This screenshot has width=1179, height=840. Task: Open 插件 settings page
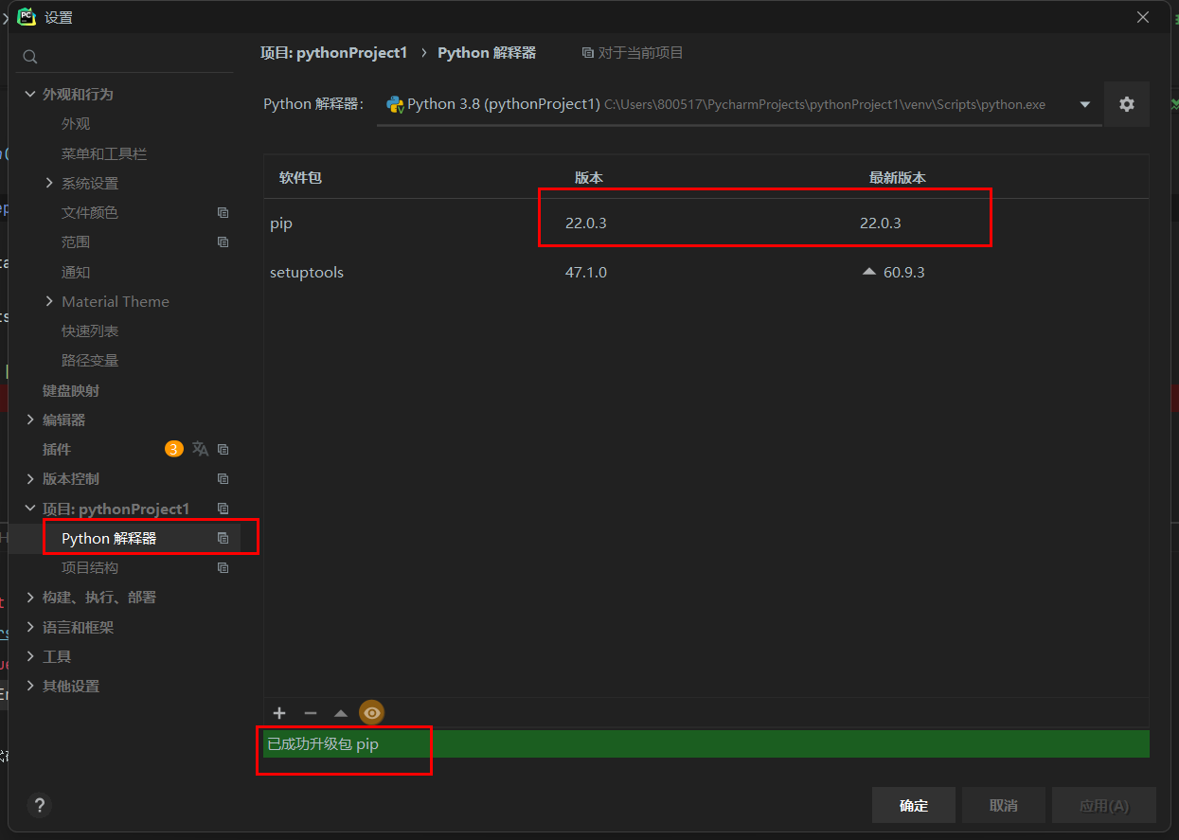[x=57, y=449]
